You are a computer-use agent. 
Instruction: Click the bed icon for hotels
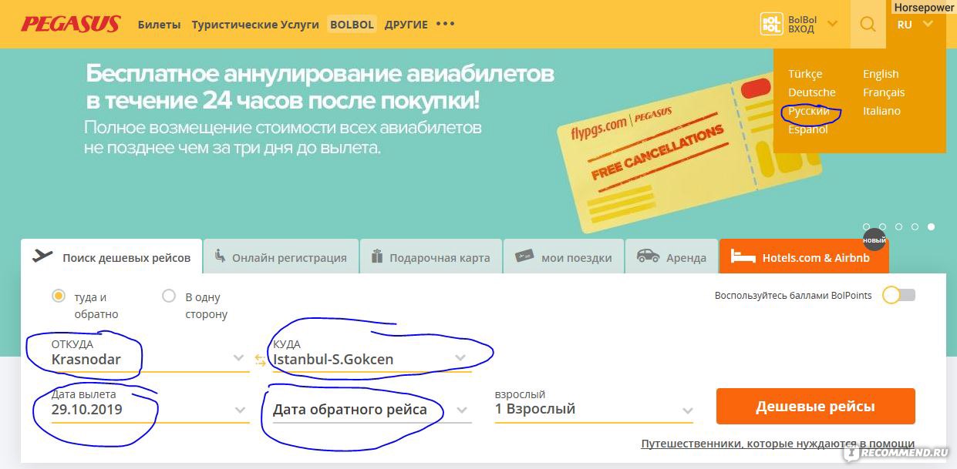click(743, 256)
